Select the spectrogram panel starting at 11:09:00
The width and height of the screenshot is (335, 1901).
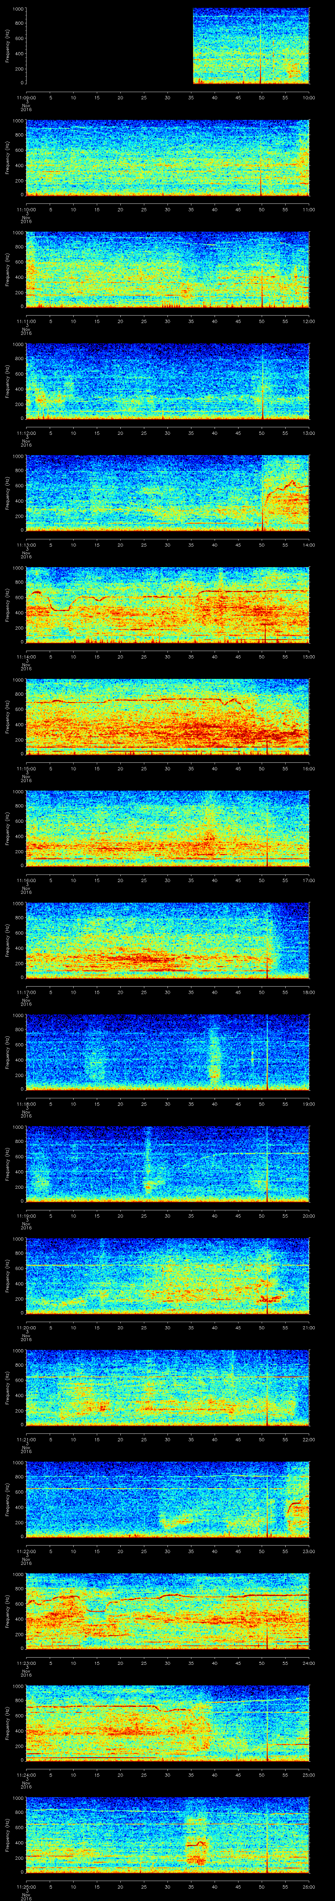click(x=168, y=46)
